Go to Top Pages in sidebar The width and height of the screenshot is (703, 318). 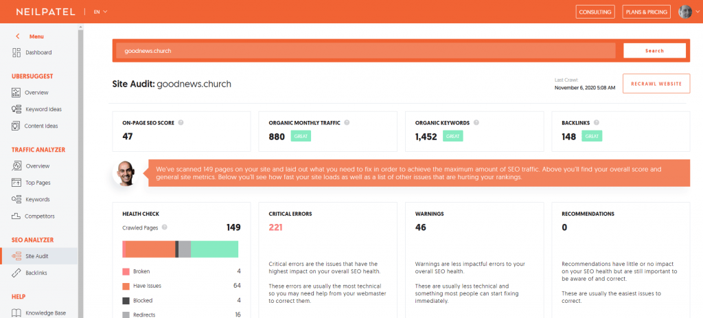point(38,183)
